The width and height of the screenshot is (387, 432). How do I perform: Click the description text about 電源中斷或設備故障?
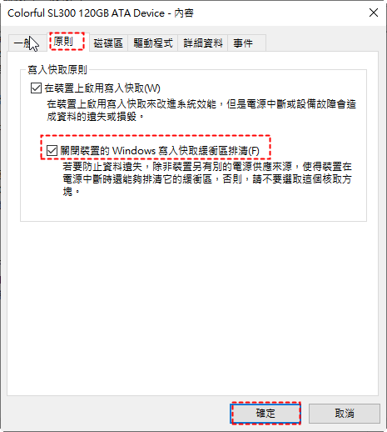click(x=201, y=110)
